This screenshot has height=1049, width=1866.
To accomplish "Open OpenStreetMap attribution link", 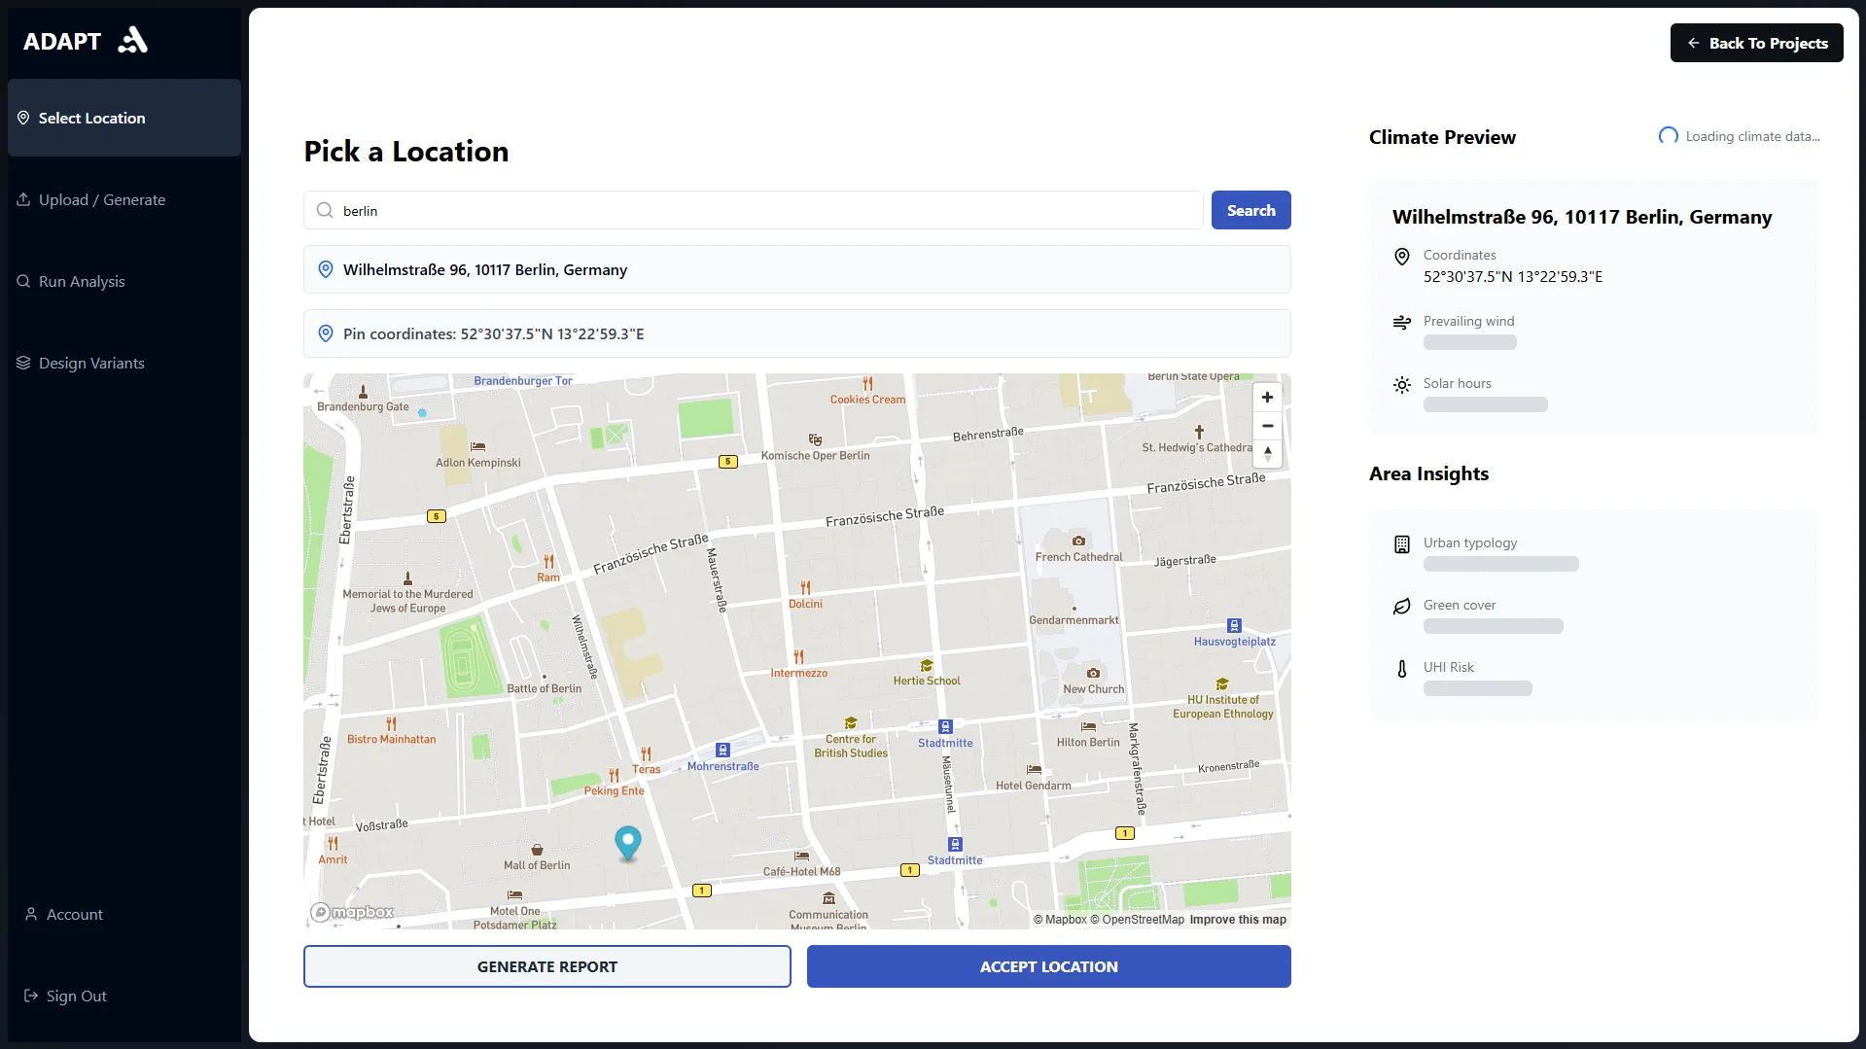I will coord(1137,920).
